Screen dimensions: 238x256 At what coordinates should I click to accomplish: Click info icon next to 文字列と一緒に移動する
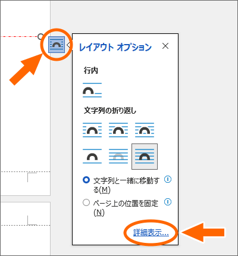point(168,179)
